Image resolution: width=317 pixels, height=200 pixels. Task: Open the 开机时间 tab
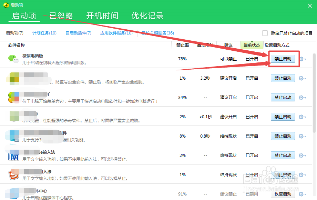pyautogui.click(x=102, y=16)
